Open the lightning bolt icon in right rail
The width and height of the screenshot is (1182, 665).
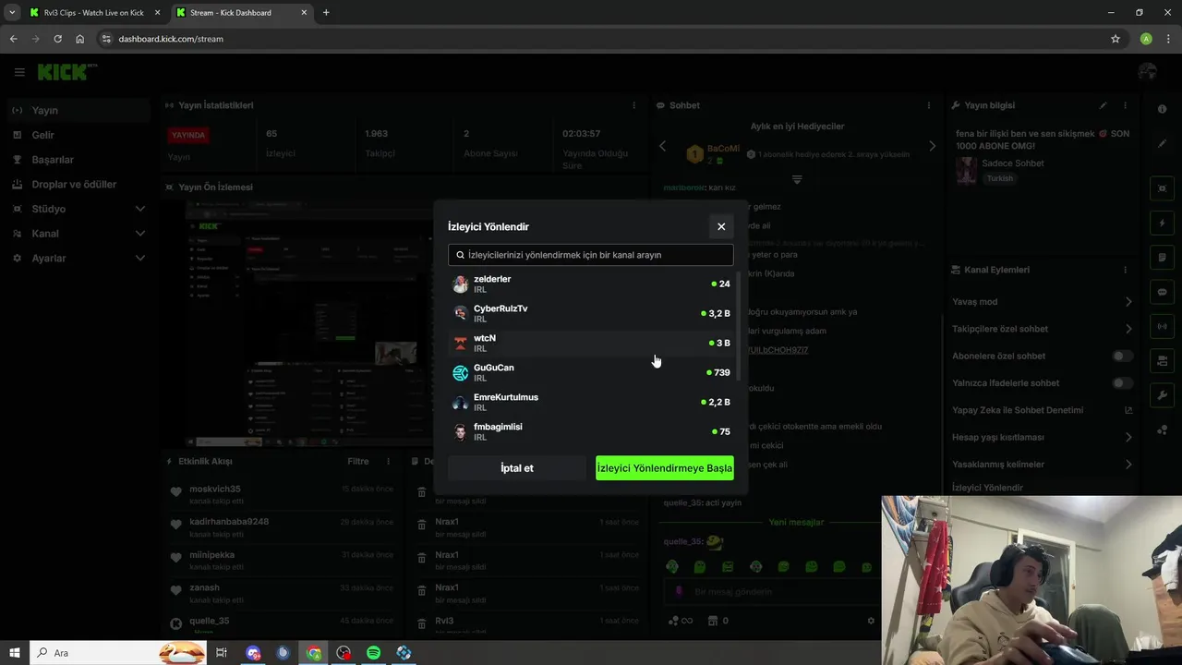coord(1162,223)
